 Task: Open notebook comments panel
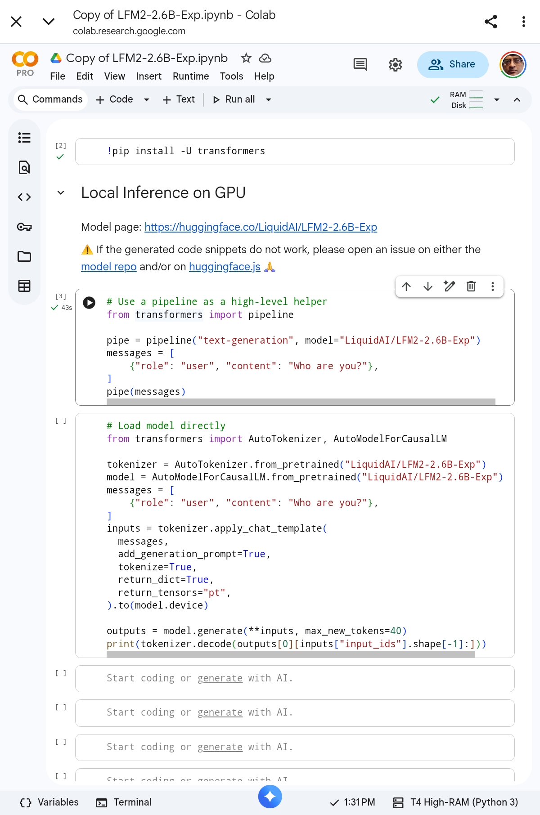pyautogui.click(x=360, y=65)
